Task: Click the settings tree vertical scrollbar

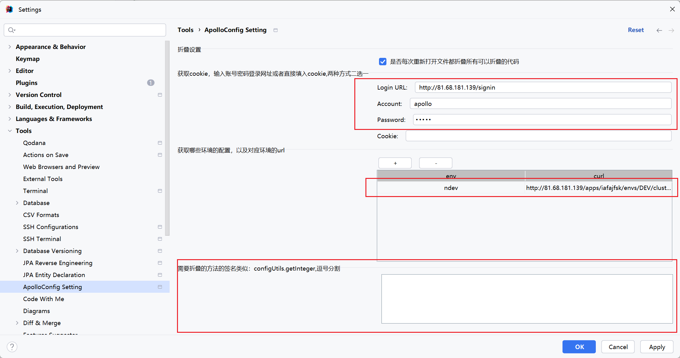Action: point(167,138)
